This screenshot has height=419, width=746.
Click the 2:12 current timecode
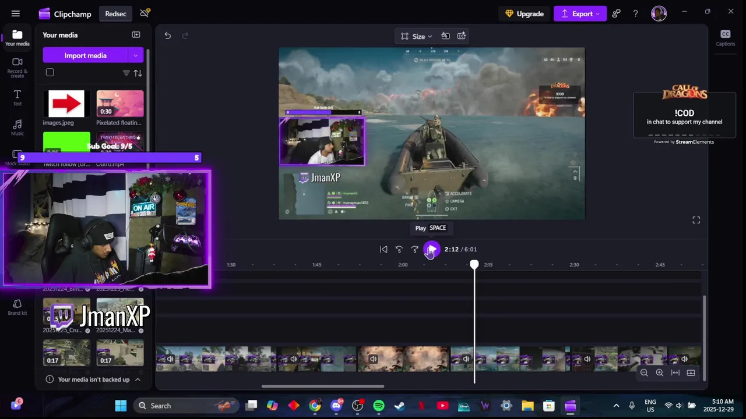(x=451, y=249)
